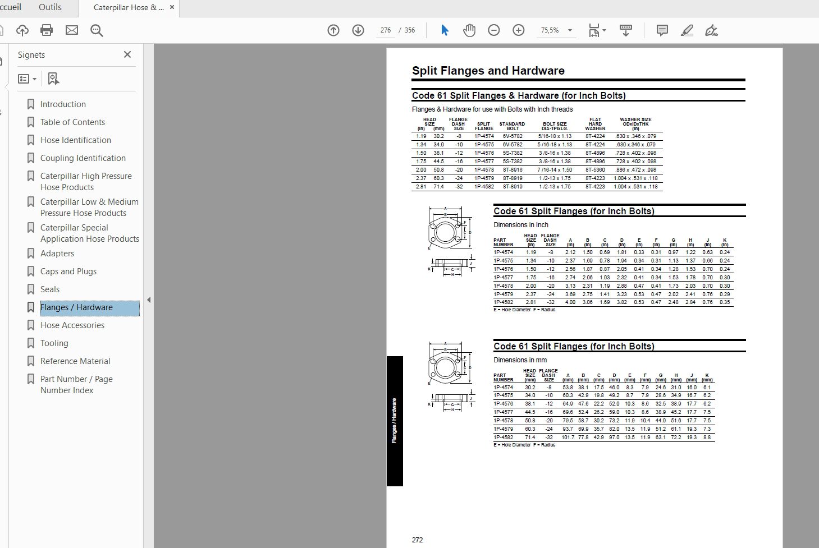819x548 pixels.
Task: Click the Flanges / Hardware black side tab
Action: [395, 421]
